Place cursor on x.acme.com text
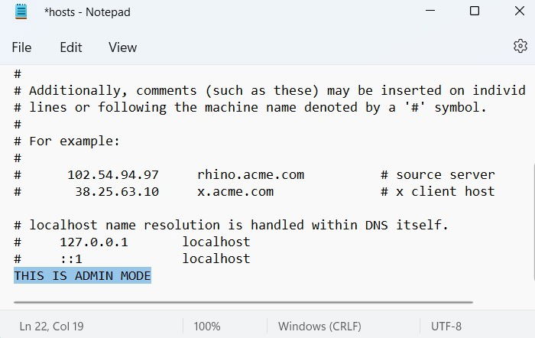535x338 pixels. [x=235, y=191]
